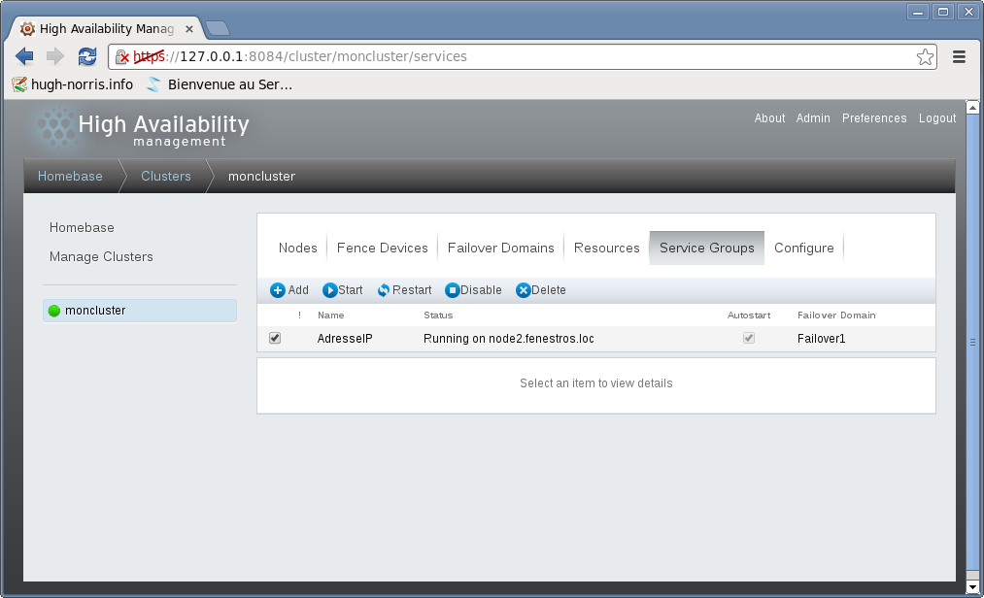Open the Preferences link in header

pyautogui.click(x=873, y=118)
